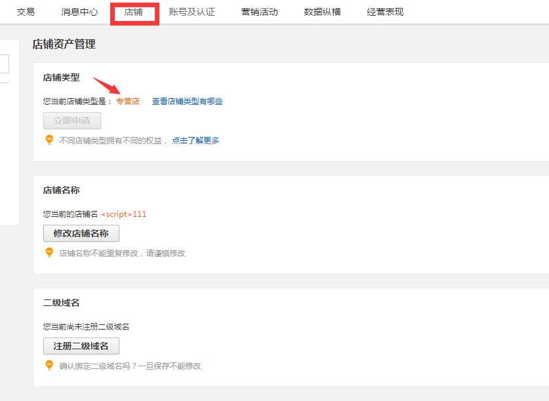Click the lightbulb tip icon under store name
The image size is (549, 401).
pyautogui.click(x=49, y=253)
